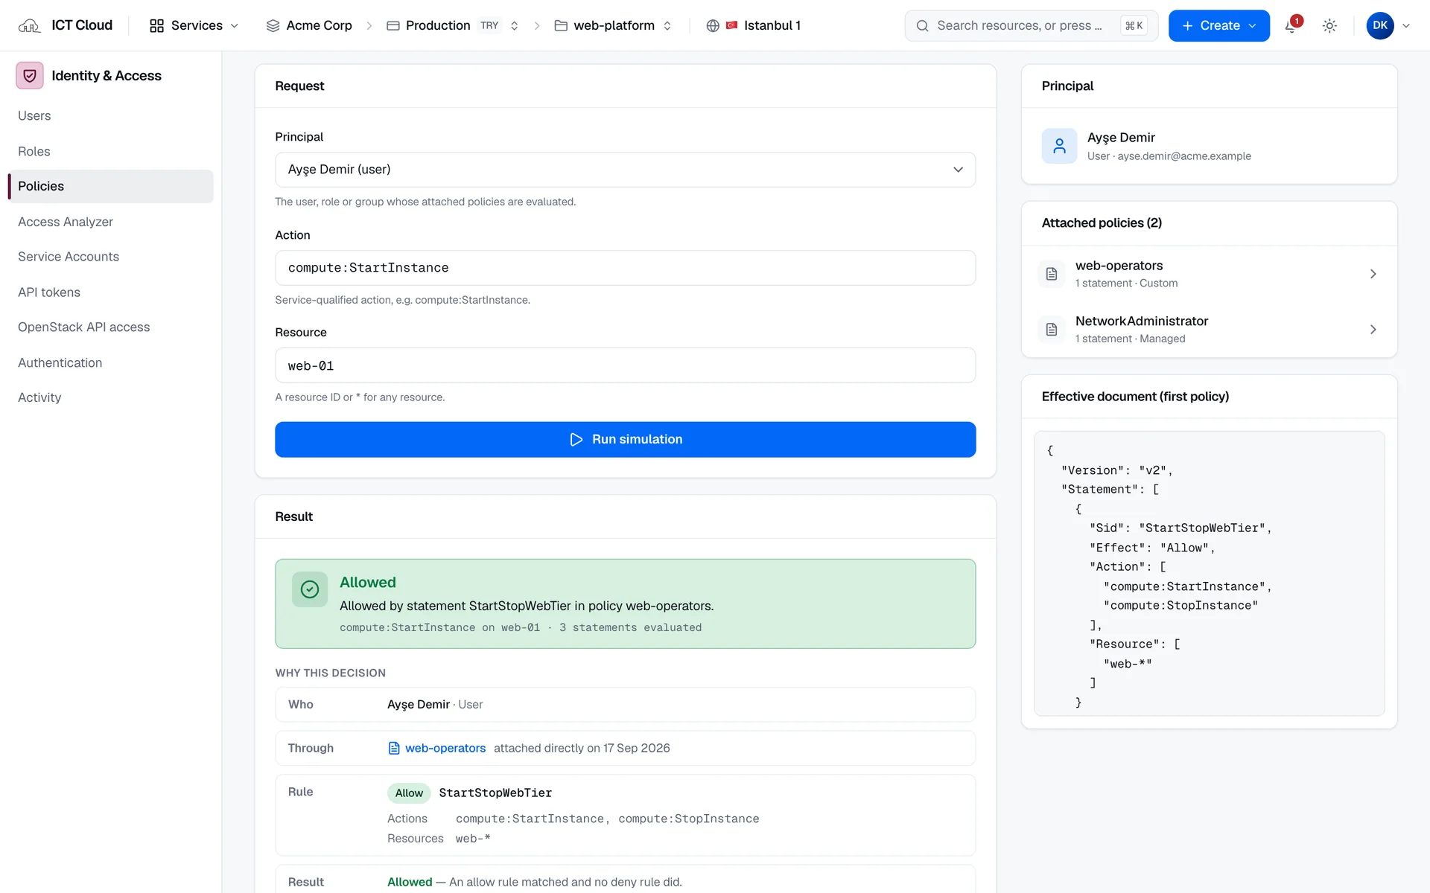Screen dimensions: 1430x893
Task: Click the Allow badge in Rule row
Action: click(409, 793)
